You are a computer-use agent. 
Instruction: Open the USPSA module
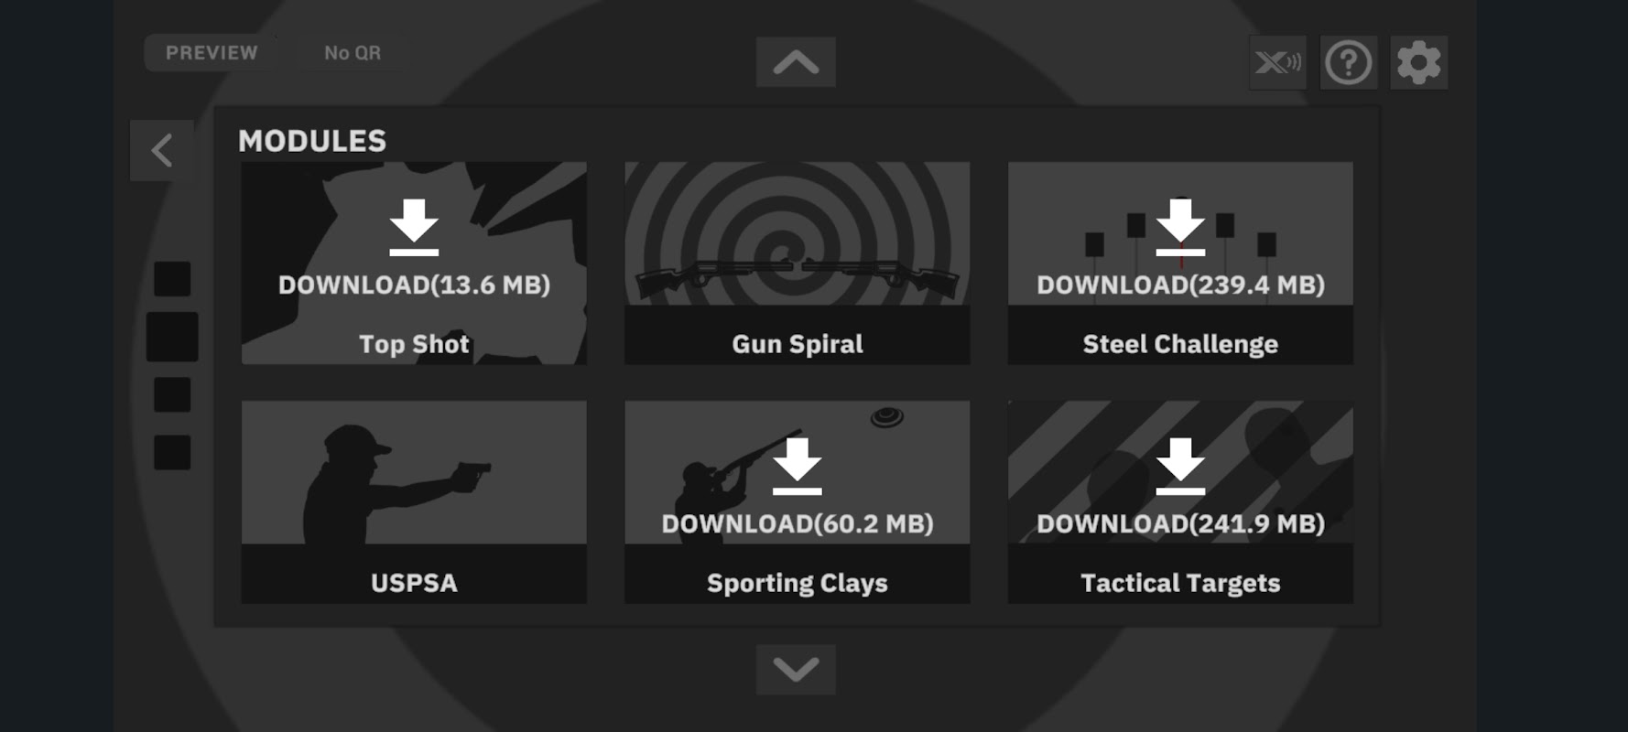414,501
